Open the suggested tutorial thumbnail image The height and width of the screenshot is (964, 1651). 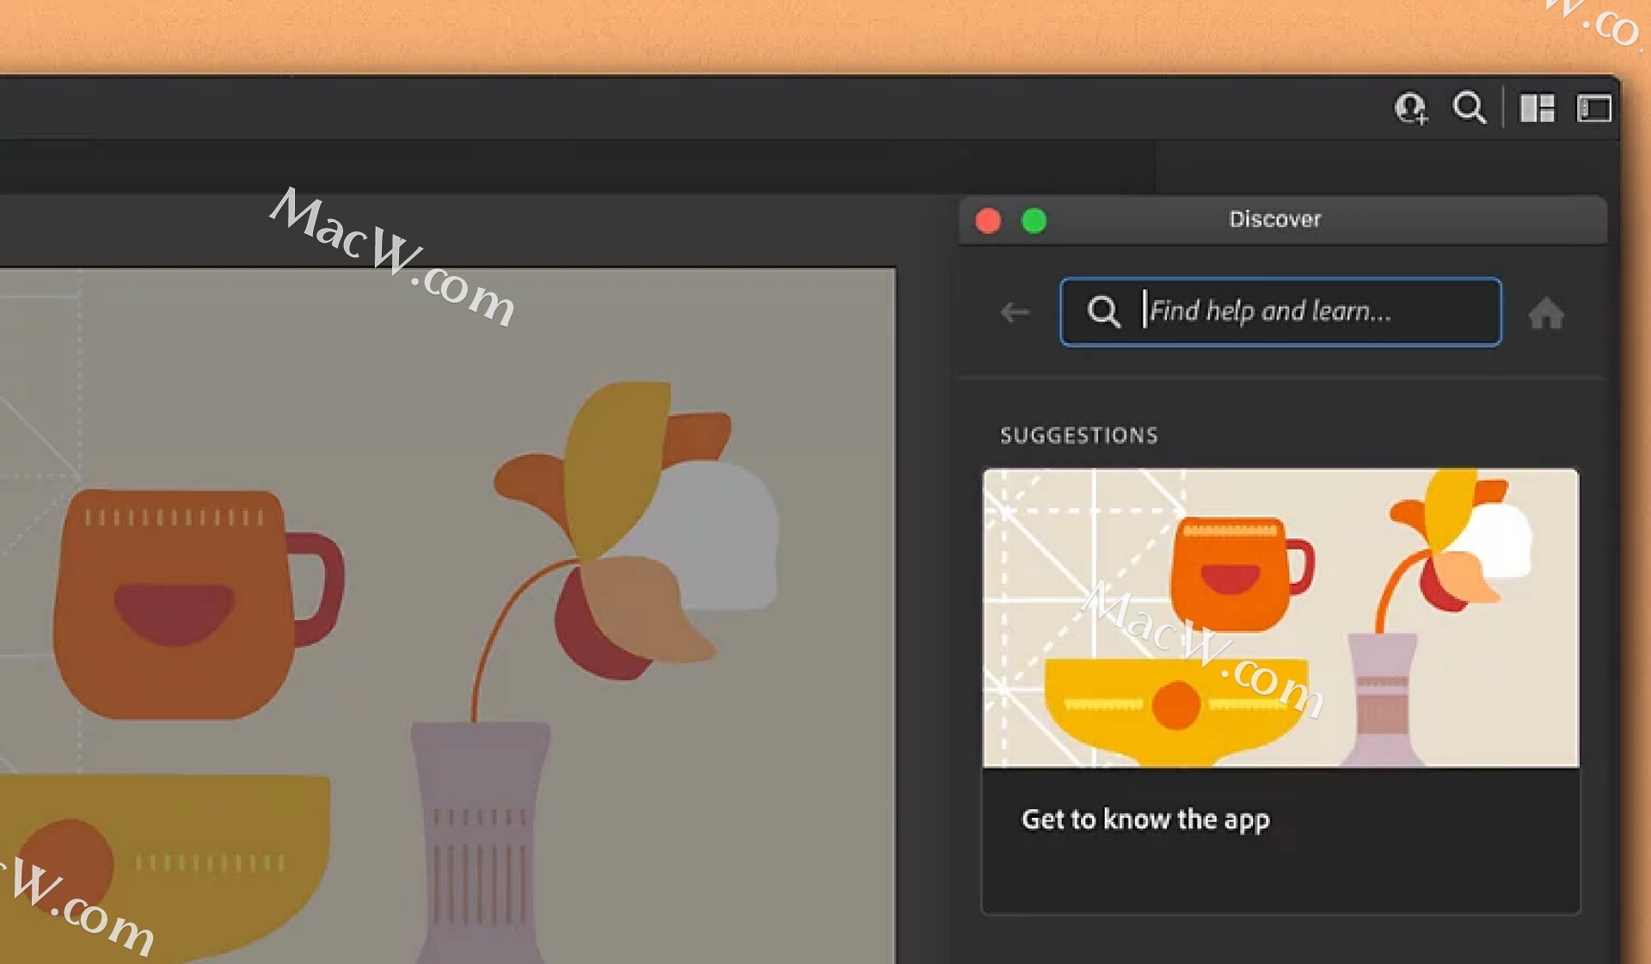click(x=1280, y=617)
